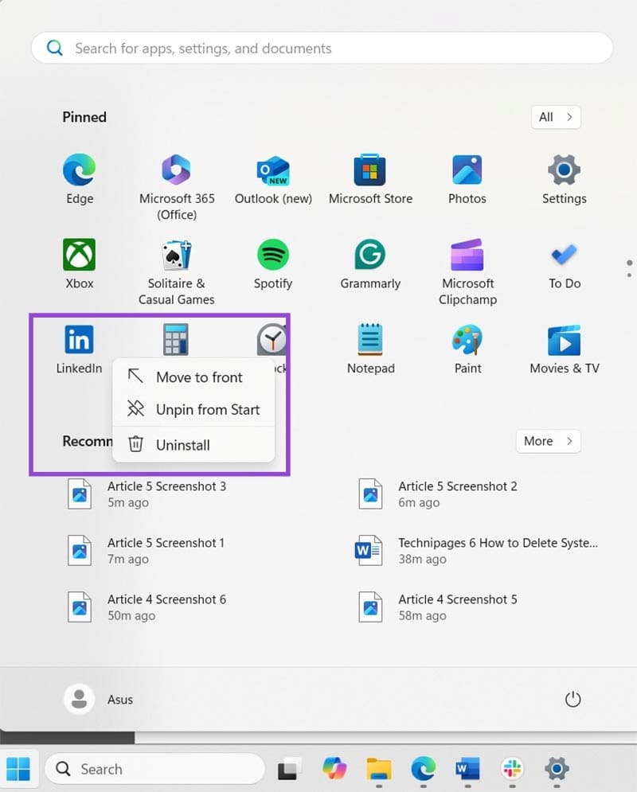
Task: Open Microsoft Store pinned icon
Action: tap(370, 179)
